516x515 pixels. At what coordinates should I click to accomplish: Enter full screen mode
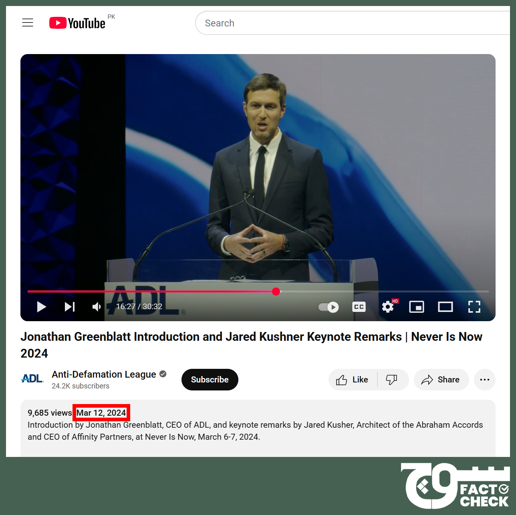pos(474,307)
